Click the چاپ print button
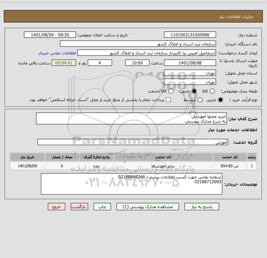This screenshot has height=258, width=267. click(x=102, y=207)
